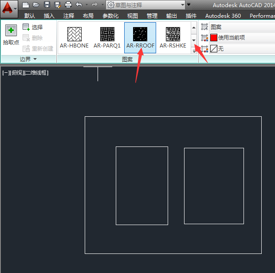Choose the AR-HBONE hatch pattern

point(74,38)
